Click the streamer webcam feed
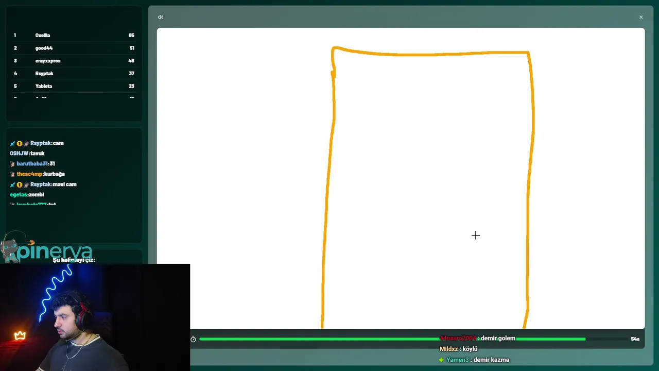 (x=95, y=317)
